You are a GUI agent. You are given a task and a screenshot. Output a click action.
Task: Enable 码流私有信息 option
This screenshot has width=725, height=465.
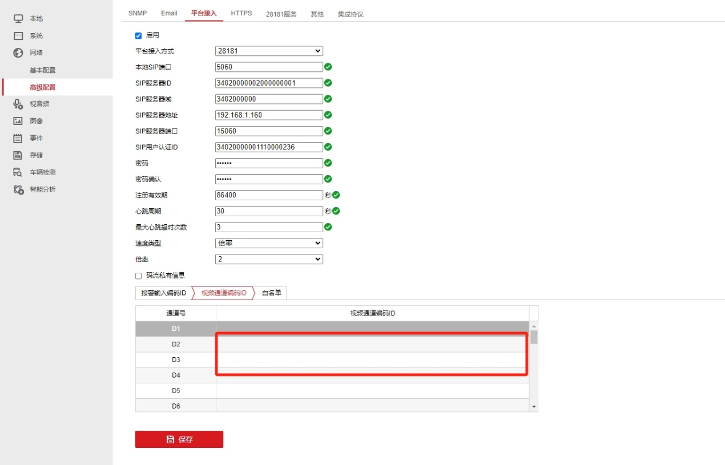coord(138,275)
